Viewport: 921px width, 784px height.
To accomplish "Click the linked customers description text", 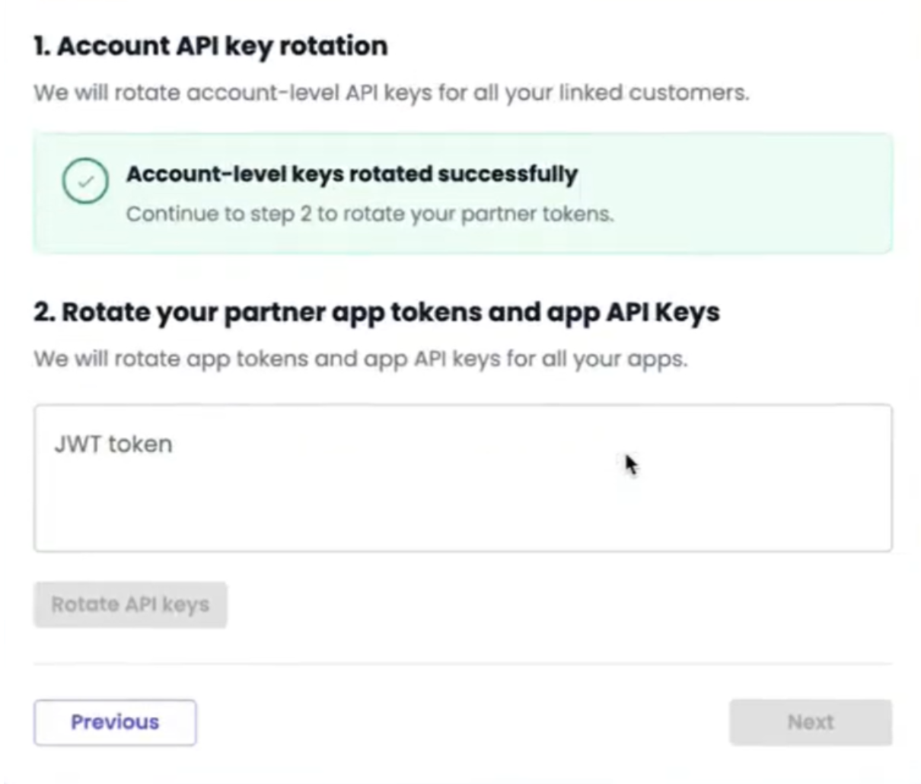I will click(x=391, y=93).
